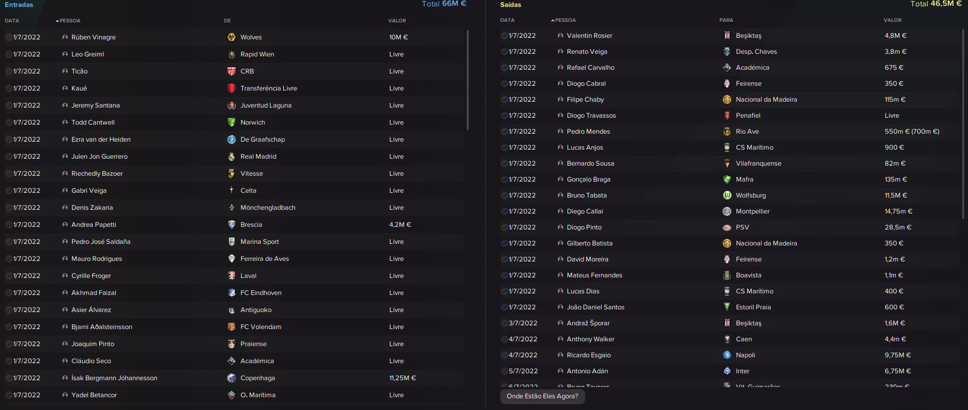Viewport: 968px width, 410px height.
Task: Open Todd Cantwell's player profile
Action: (93, 122)
